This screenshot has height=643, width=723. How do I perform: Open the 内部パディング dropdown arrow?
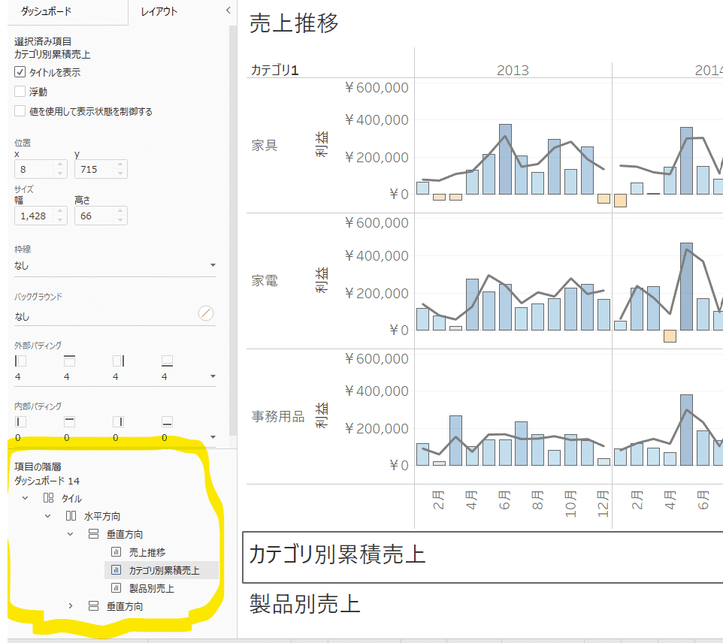pyautogui.click(x=213, y=437)
